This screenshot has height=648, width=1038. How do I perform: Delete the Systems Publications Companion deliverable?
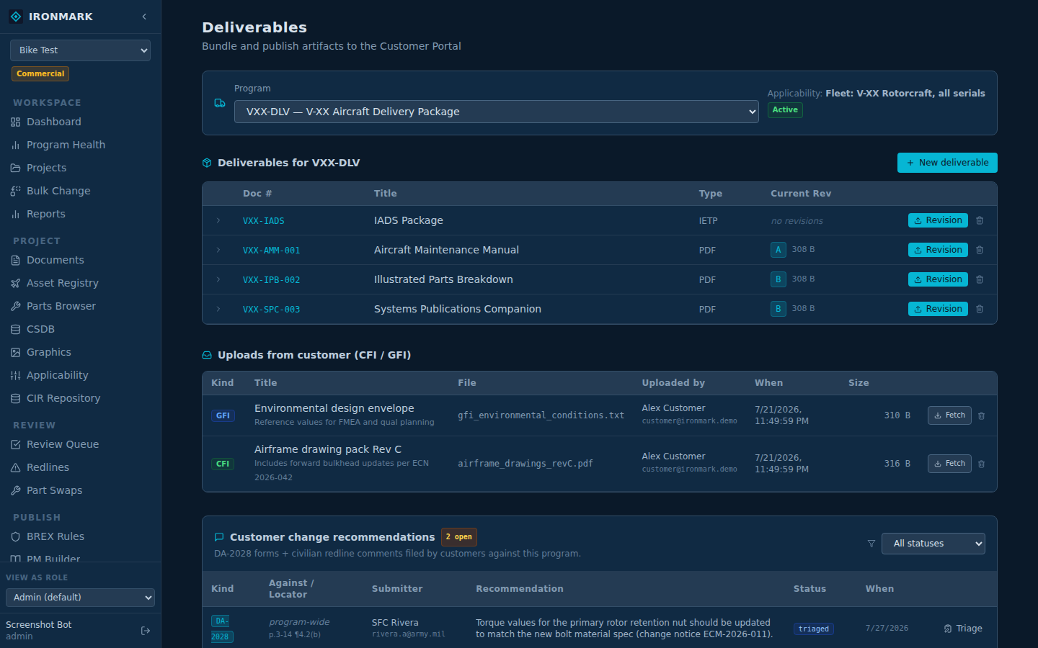click(x=980, y=309)
